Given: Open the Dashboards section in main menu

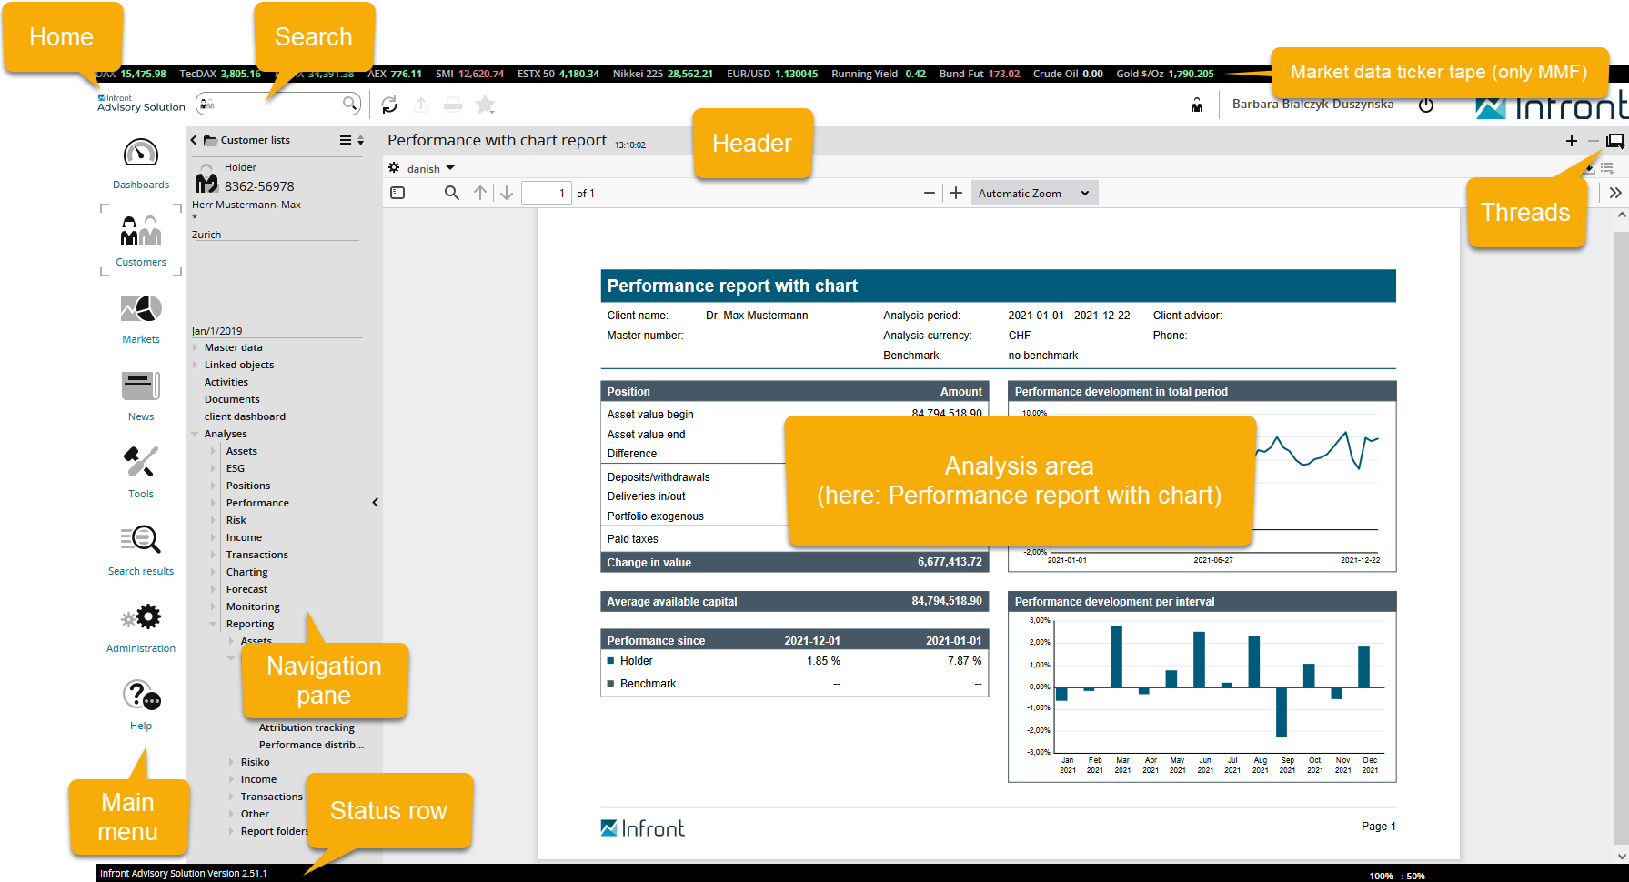Looking at the screenshot, I should pyautogui.click(x=140, y=155).
